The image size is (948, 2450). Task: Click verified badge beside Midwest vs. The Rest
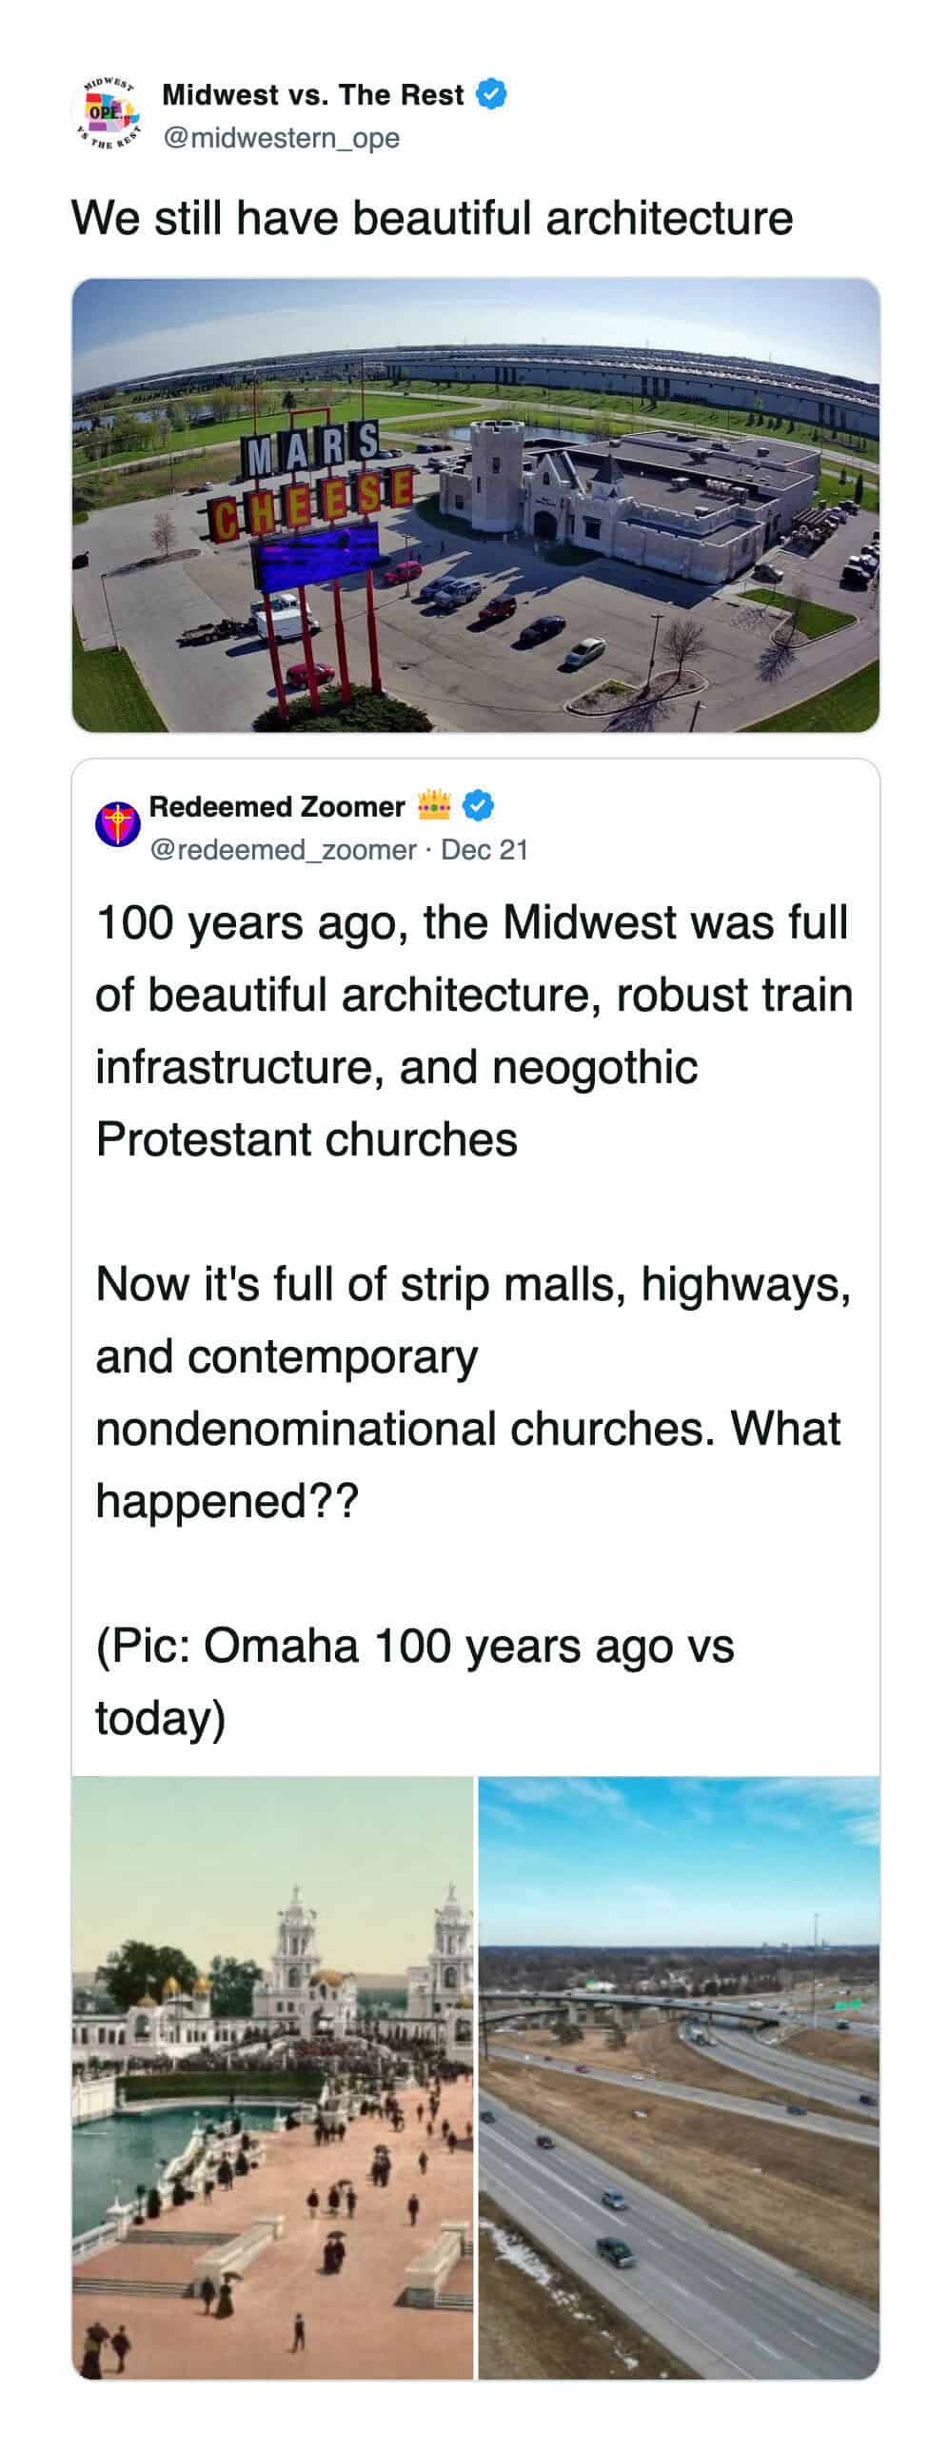pyautogui.click(x=491, y=94)
